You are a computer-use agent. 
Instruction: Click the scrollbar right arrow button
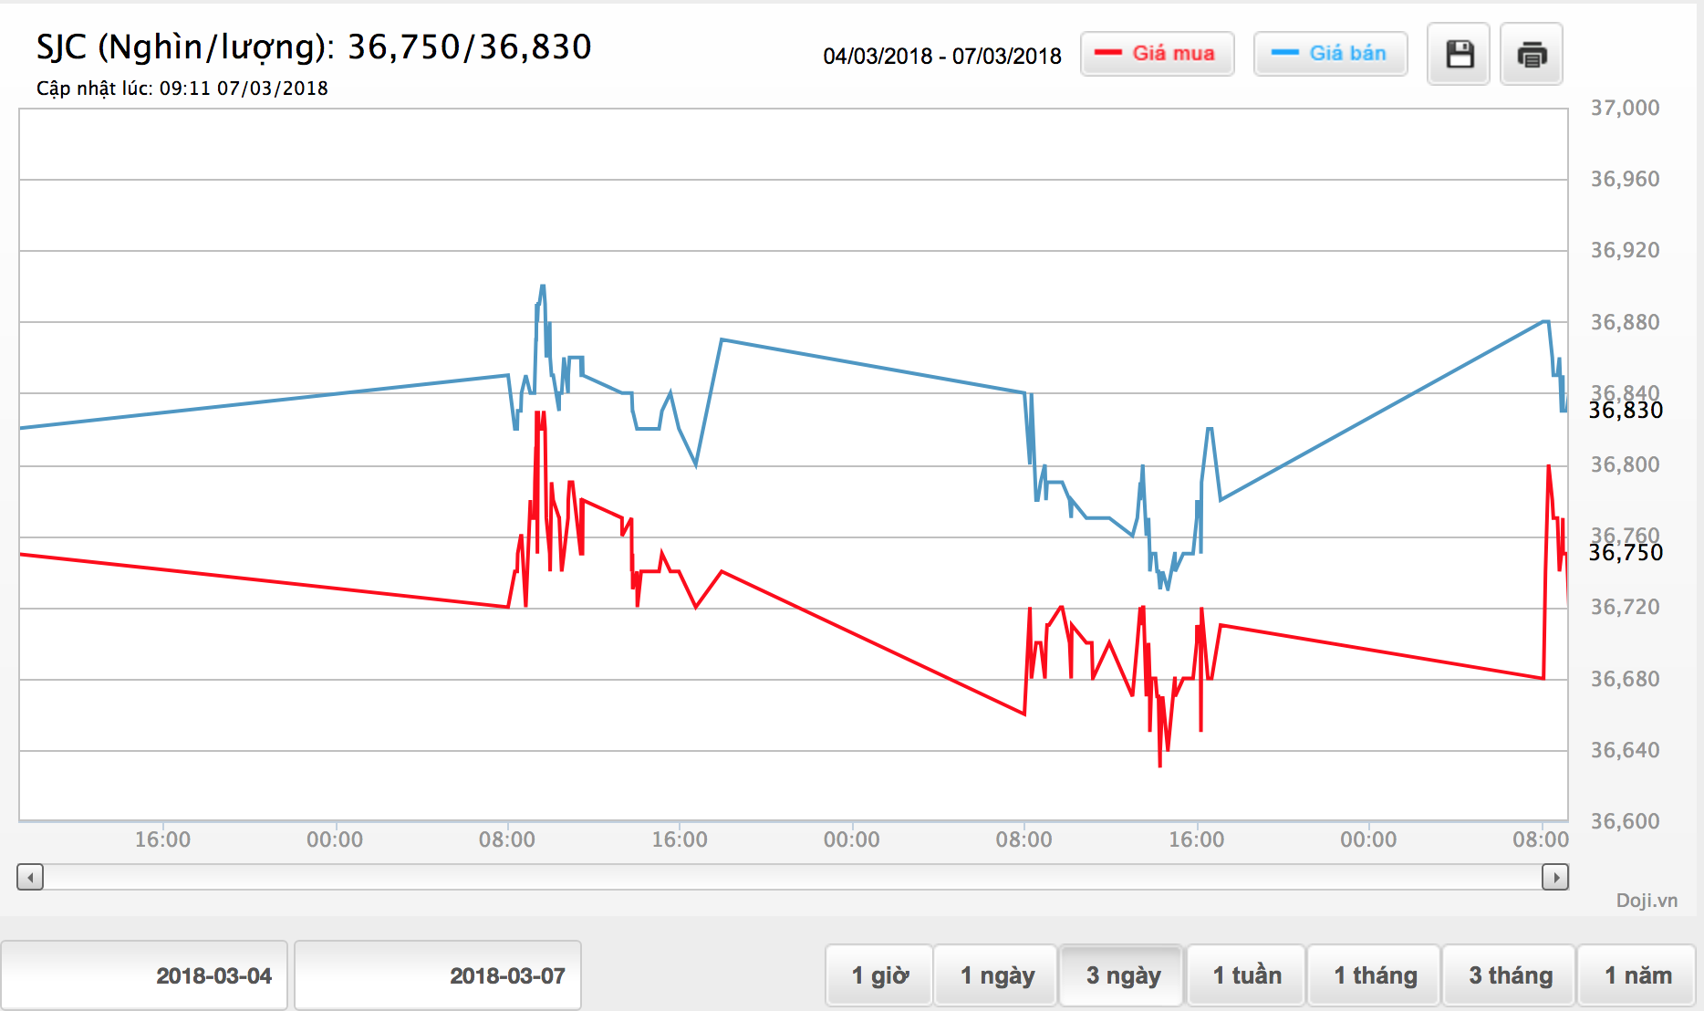(1555, 878)
